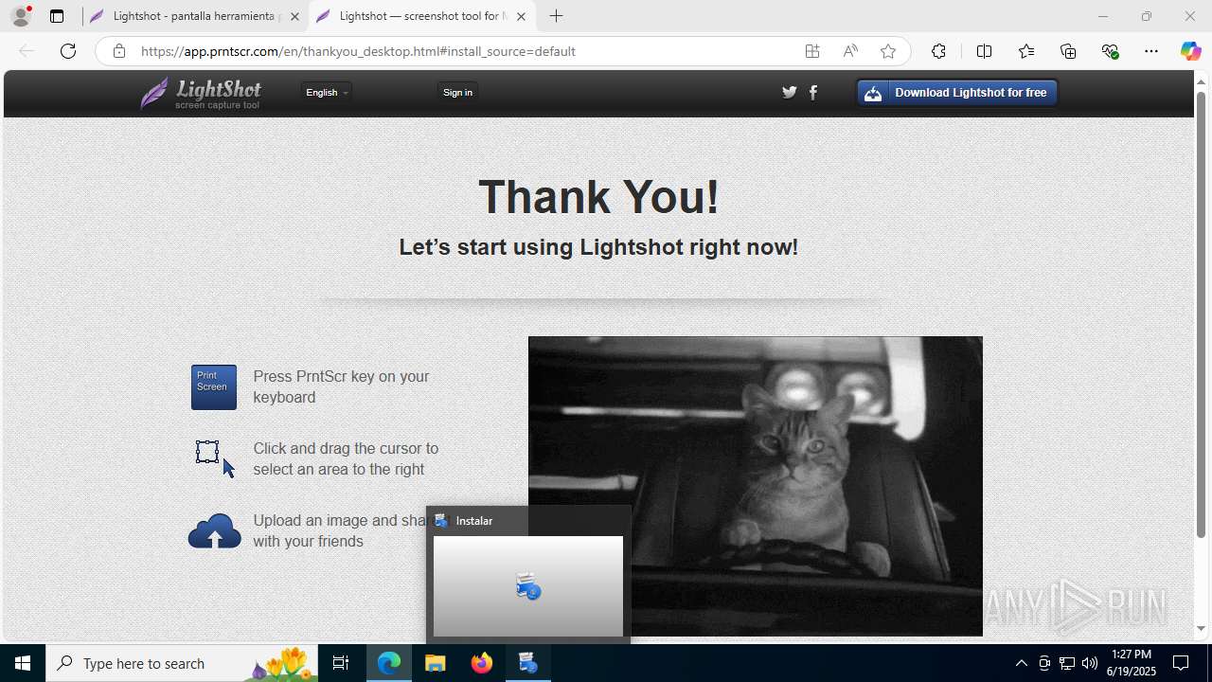Image resolution: width=1212 pixels, height=682 pixels.
Task: Click the select area cursor icon
Action: tap(215, 458)
